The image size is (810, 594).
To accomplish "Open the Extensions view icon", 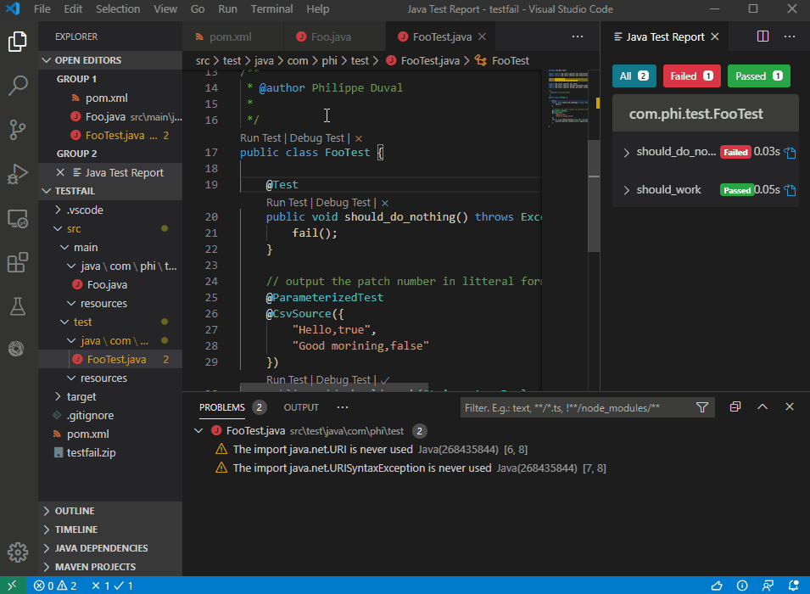I will point(18,262).
